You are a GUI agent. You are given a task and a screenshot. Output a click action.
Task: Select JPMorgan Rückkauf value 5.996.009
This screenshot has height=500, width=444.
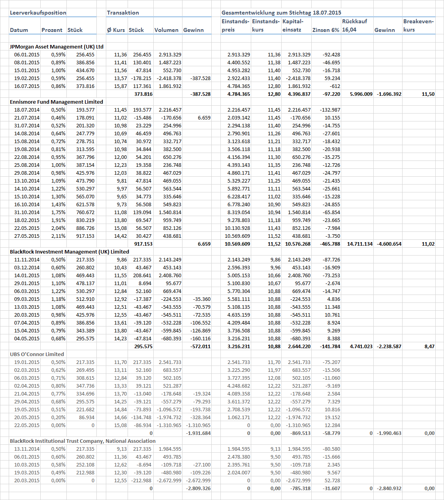(x=361, y=94)
